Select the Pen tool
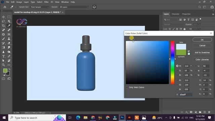 click(x=9, y=56)
